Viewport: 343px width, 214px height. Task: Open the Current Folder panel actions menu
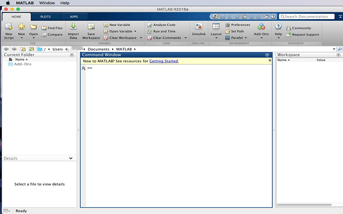[x=72, y=55]
